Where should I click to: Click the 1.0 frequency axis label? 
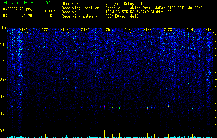[x=3, y=62]
